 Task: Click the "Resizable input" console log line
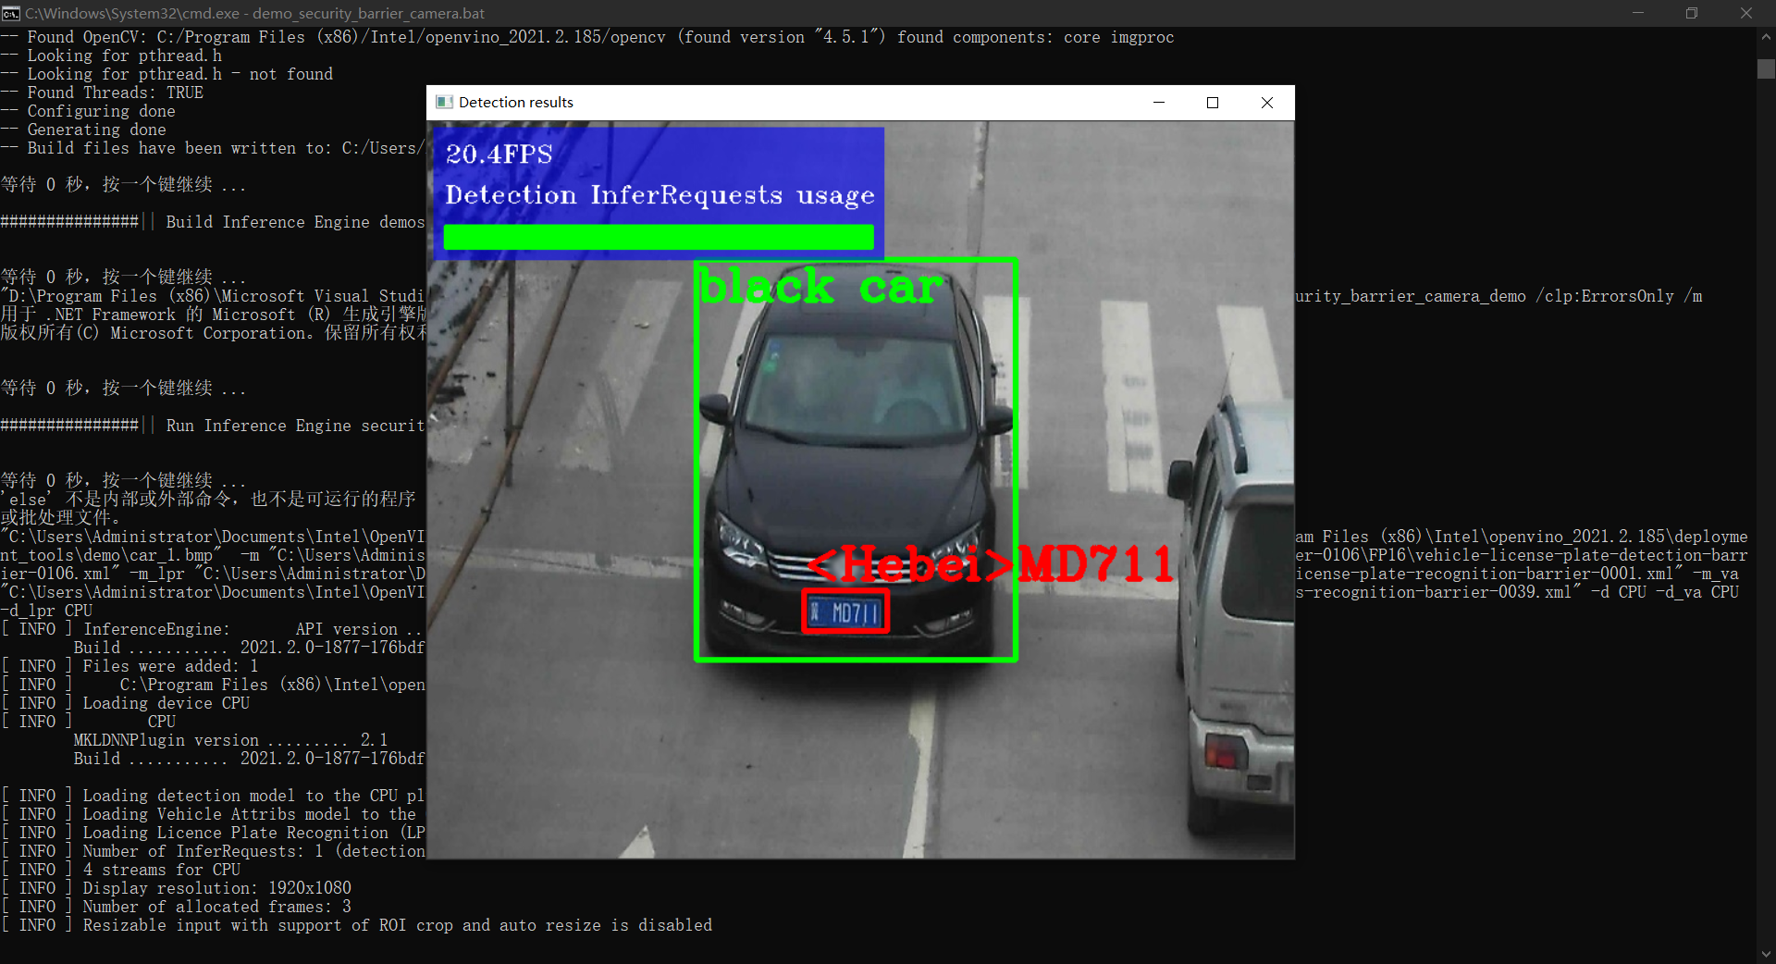pyautogui.click(x=398, y=925)
